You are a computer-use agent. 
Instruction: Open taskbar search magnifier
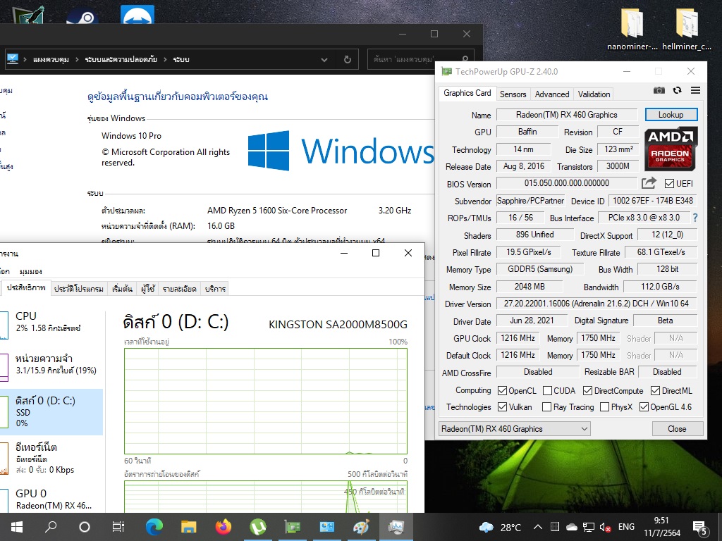pyautogui.click(x=51, y=527)
